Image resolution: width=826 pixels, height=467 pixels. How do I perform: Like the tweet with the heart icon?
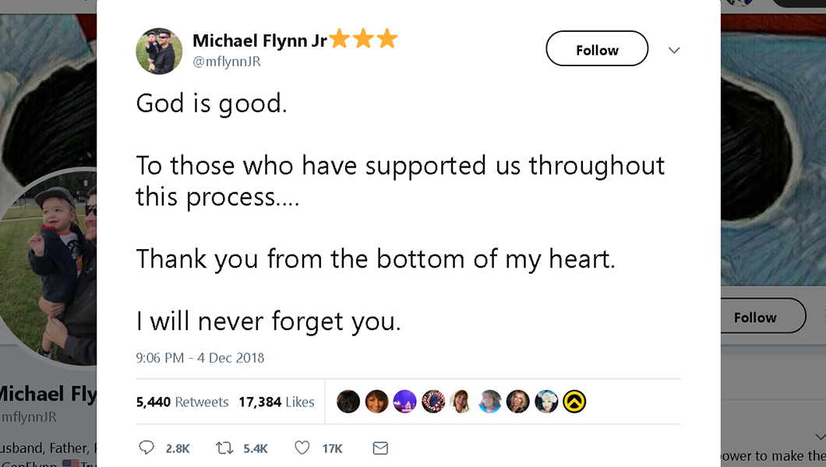[302, 448]
